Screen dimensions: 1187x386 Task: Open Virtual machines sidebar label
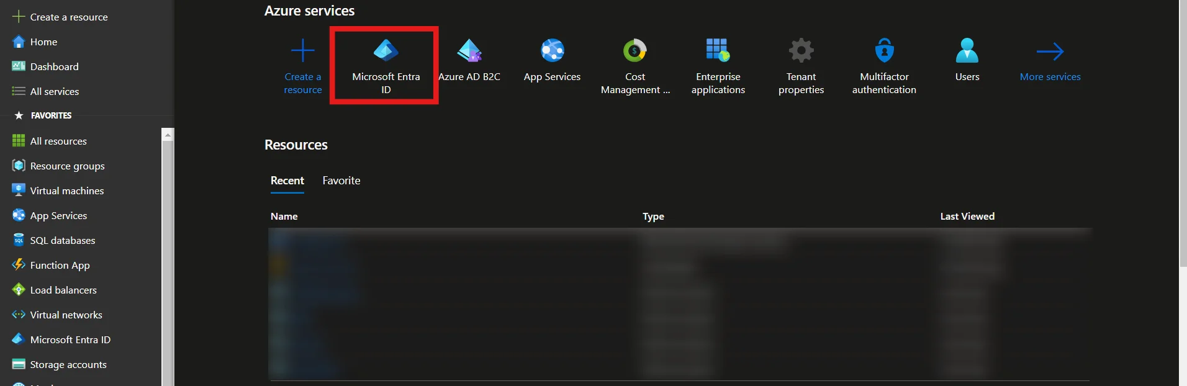pyautogui.click(x=67, y=191)
